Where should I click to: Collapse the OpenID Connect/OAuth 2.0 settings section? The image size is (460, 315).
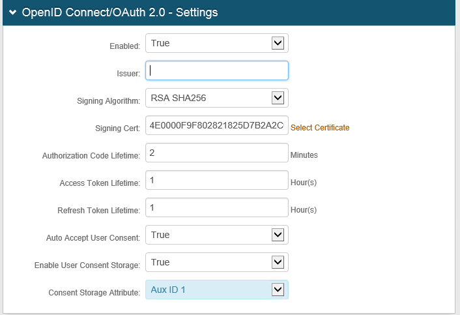[12, 12]
